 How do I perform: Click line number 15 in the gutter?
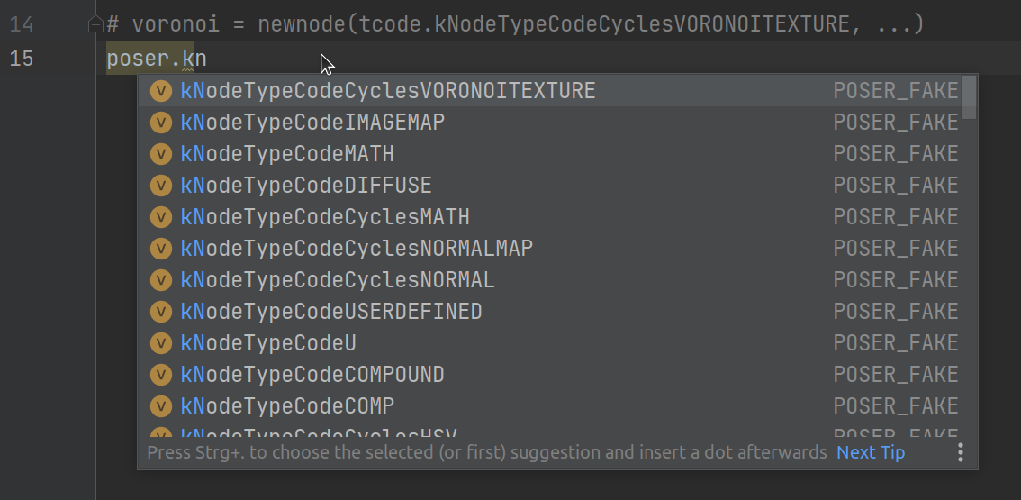pos(22,59)
